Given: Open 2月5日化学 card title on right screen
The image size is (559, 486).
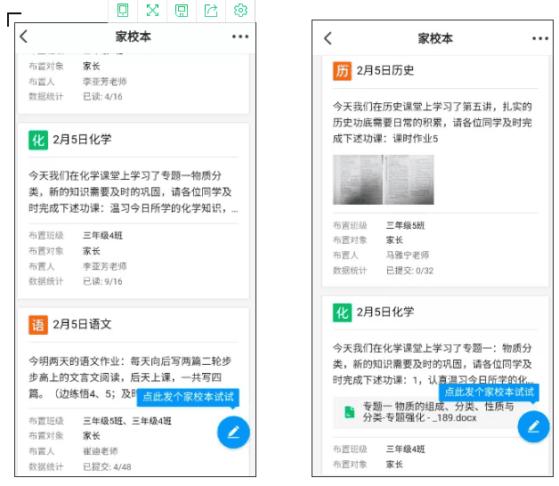Looking at the screenshot, I should (x=385, y=312).
